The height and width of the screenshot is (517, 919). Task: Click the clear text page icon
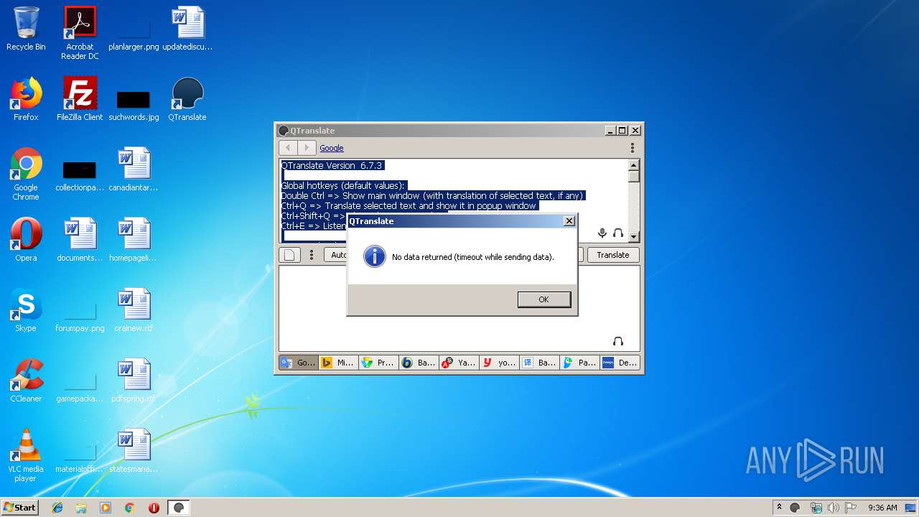point(289,255)
